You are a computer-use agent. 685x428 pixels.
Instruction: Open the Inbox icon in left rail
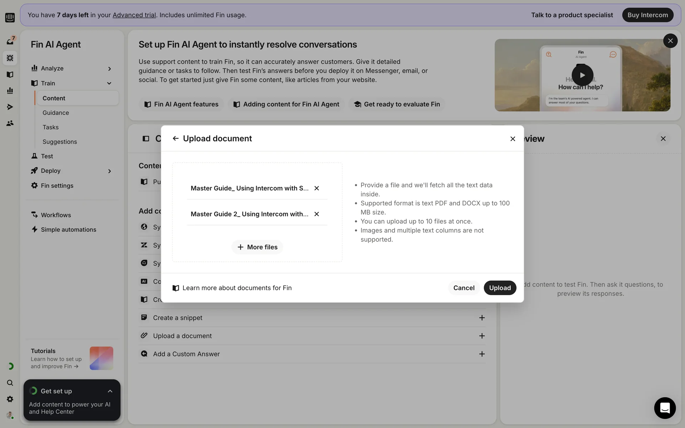click(x=10, y=41)
